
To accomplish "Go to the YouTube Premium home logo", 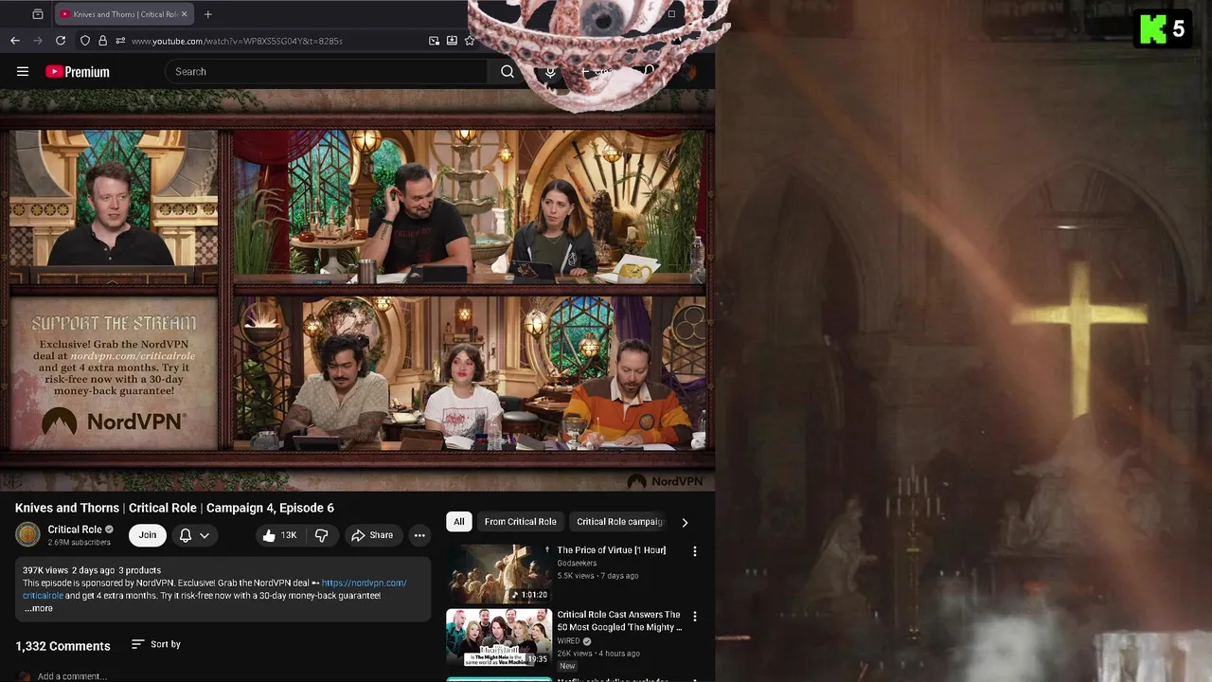I will 78,71.
